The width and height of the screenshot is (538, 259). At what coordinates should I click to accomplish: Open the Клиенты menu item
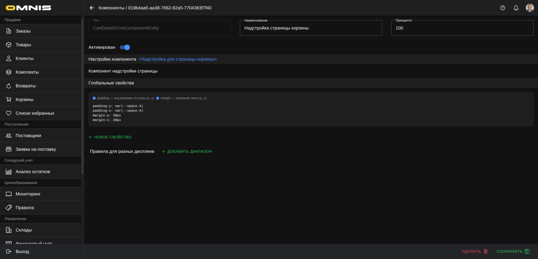pos(25,59)
